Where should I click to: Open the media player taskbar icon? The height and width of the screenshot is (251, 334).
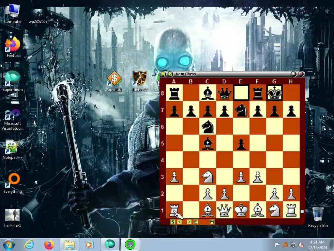89,244
